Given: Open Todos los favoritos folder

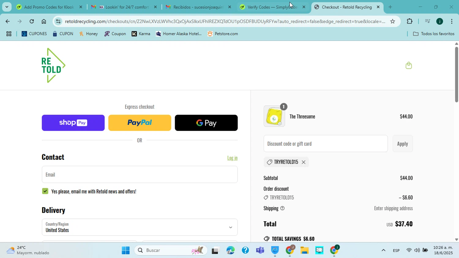Looking at the screenshot, I should click(x=434, y=34).
